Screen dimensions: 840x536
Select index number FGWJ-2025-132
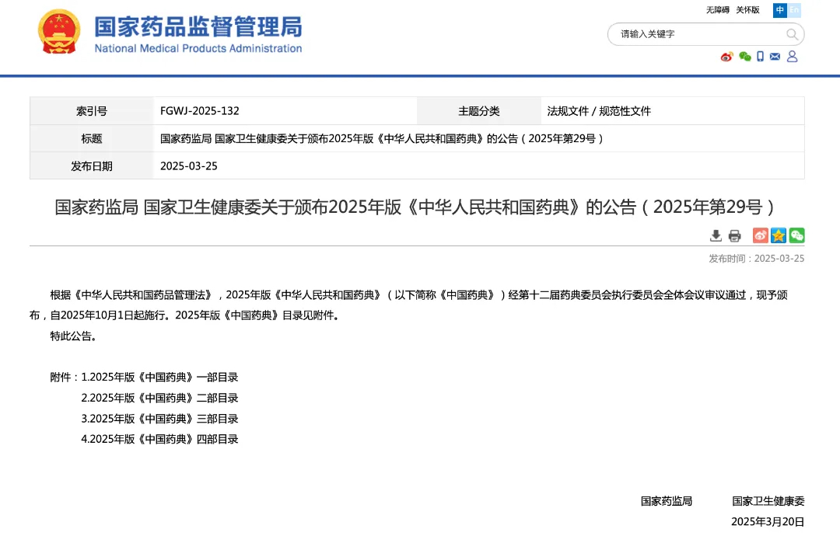point(199,111)
